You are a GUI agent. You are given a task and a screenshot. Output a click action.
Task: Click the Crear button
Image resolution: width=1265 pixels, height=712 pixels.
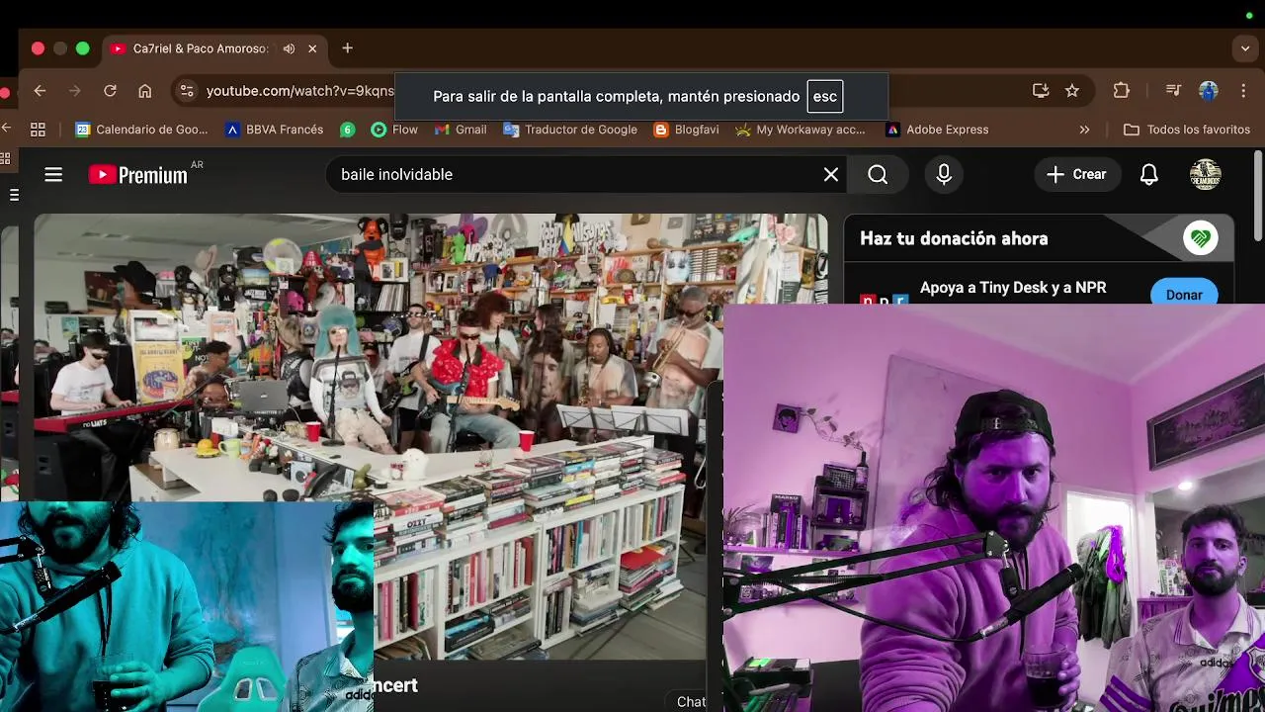[x=1076, y=174]
